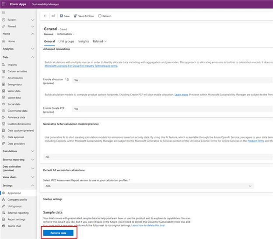The width and height of the screenshot is (273, 239).
Task: Switch to the Insights tab
Action: coord(84,41)
